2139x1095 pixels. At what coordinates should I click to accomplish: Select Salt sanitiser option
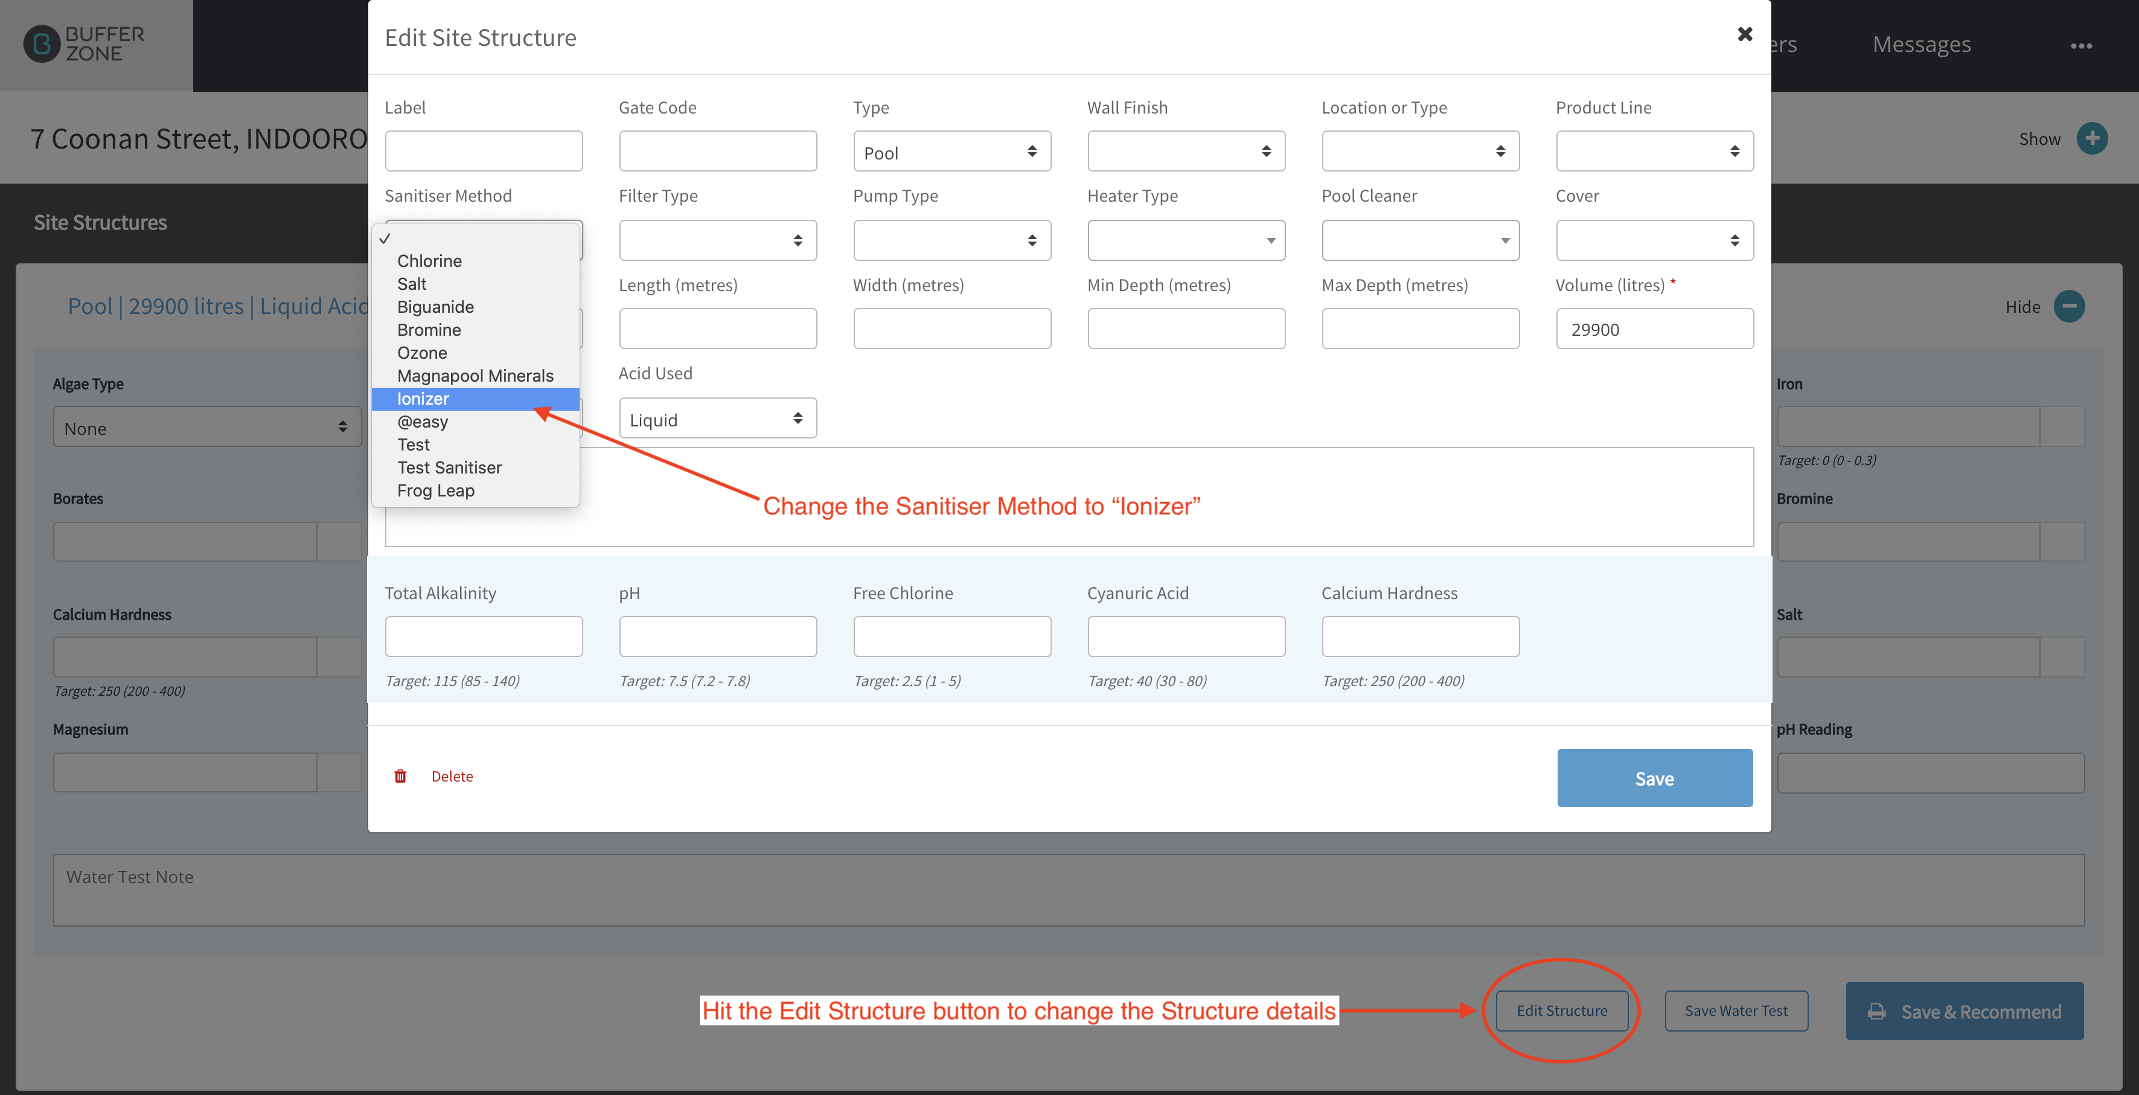pos(476,284)
